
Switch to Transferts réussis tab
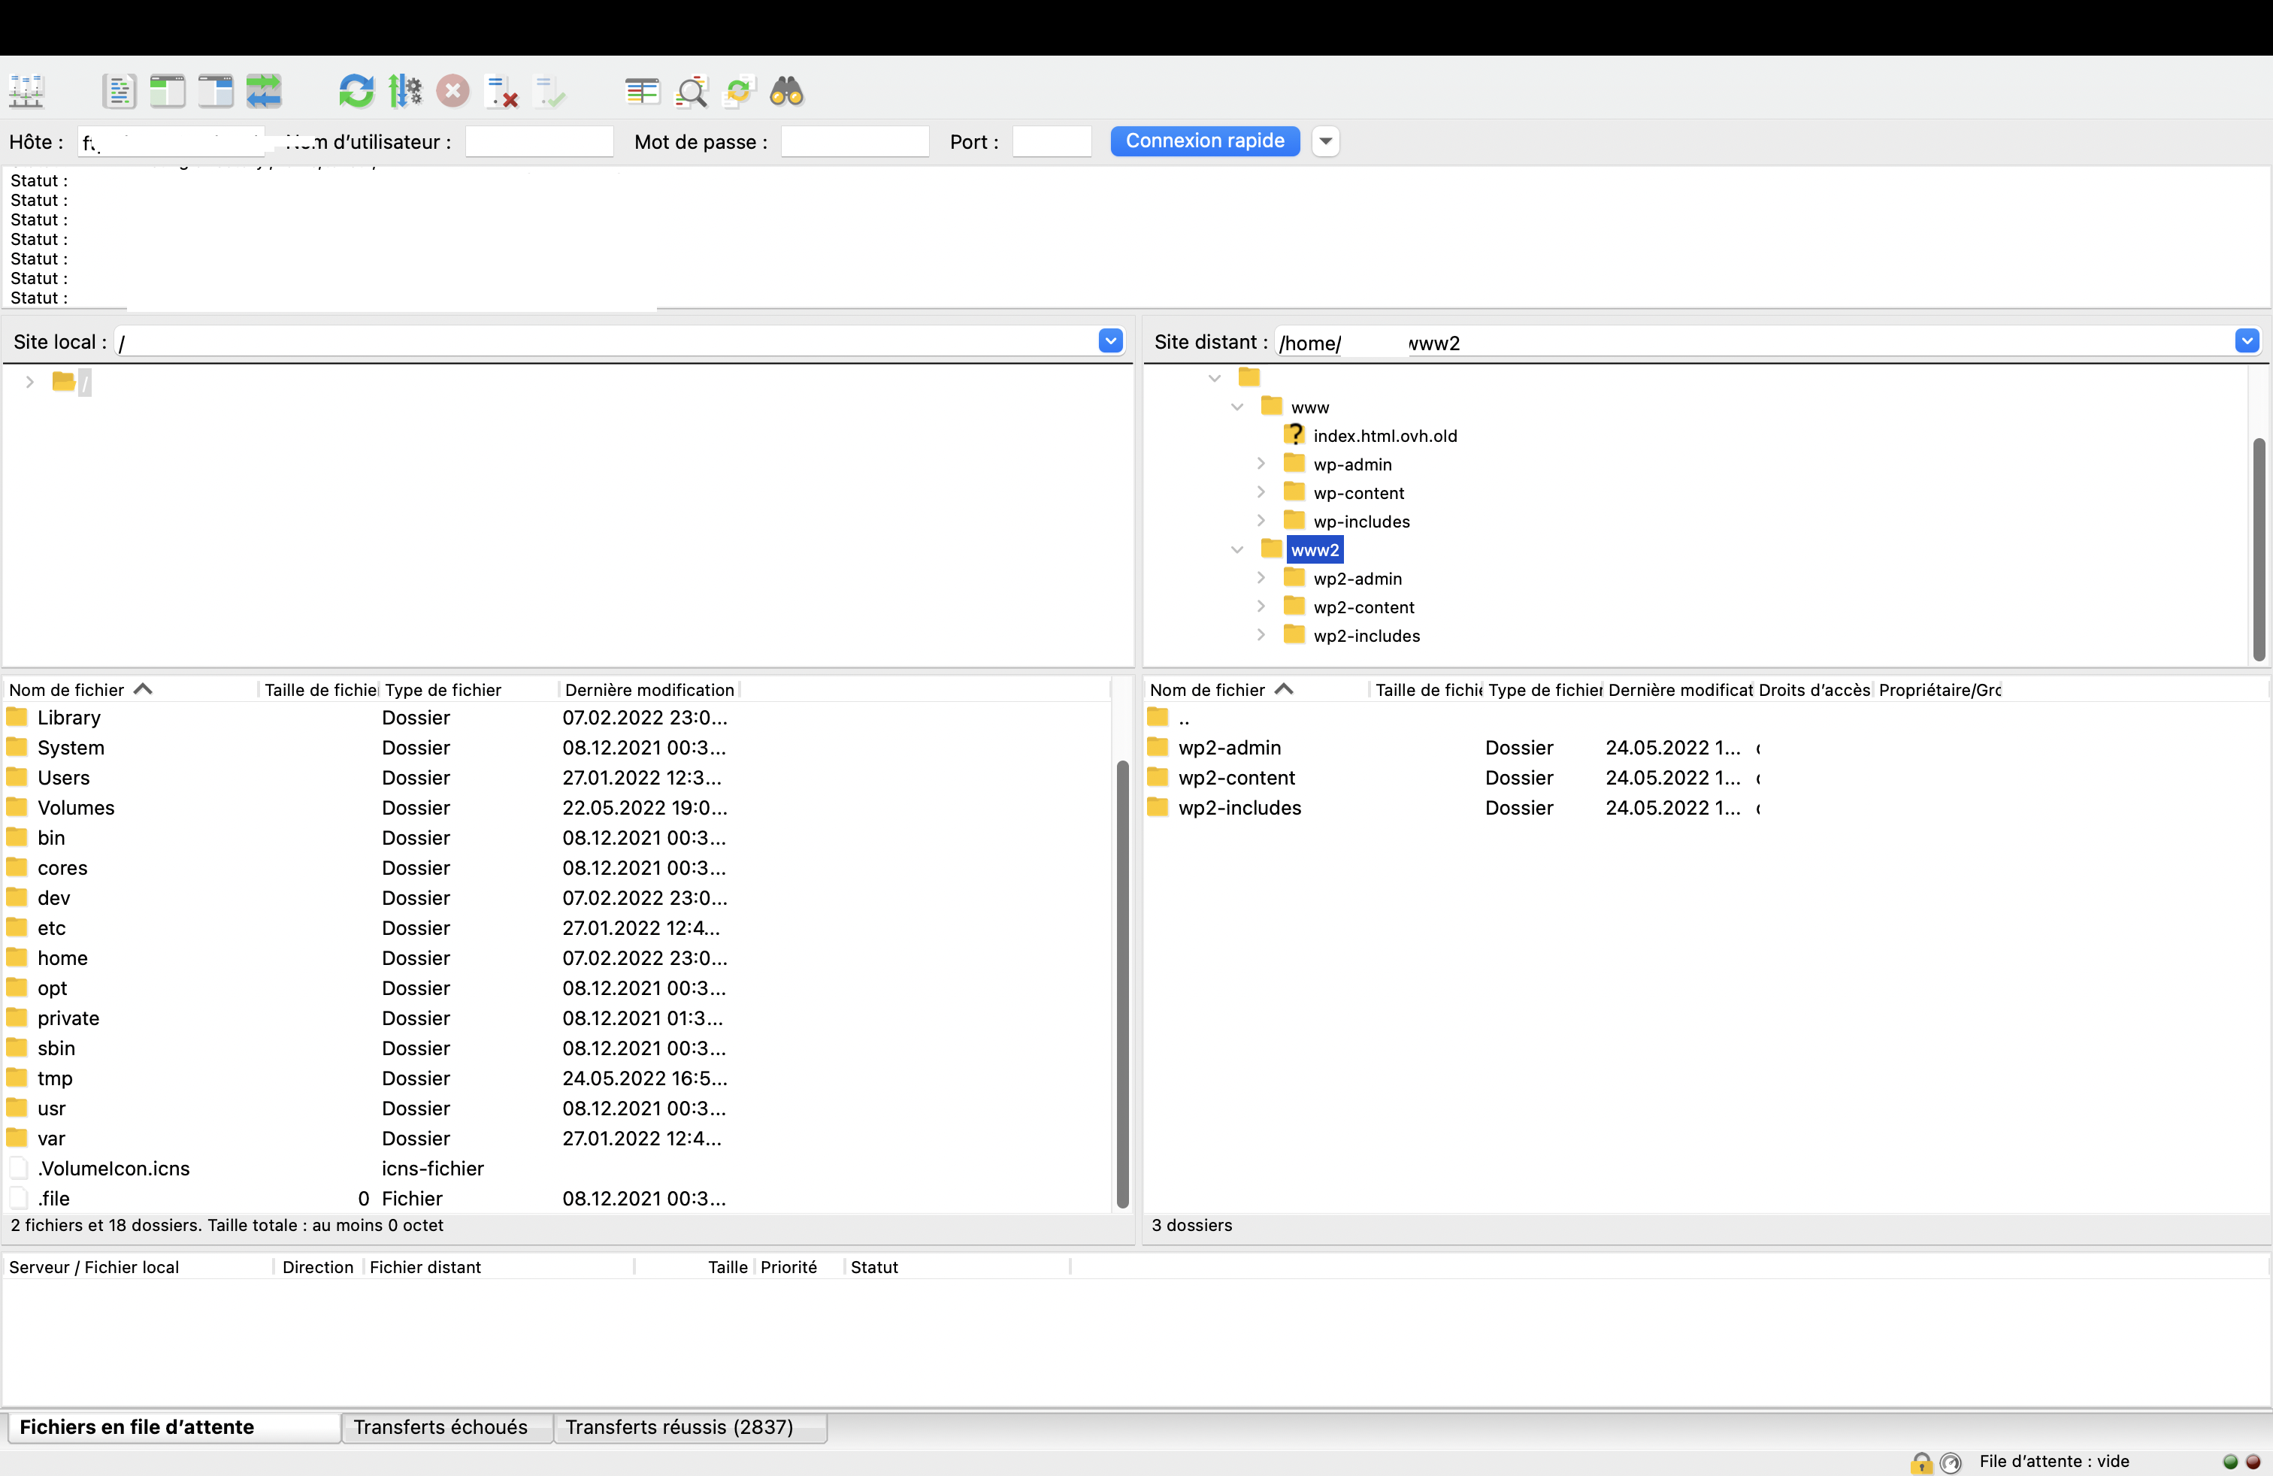679,1426
